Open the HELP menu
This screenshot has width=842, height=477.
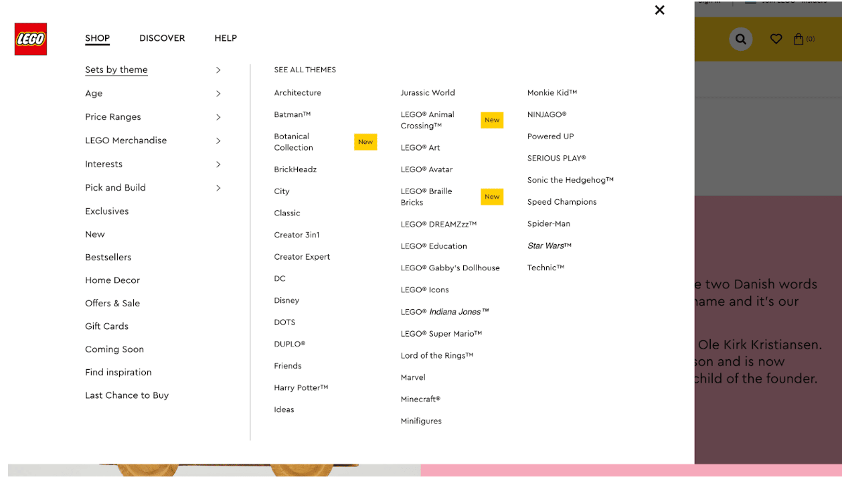pyautogui.click(x=226, y=38)
